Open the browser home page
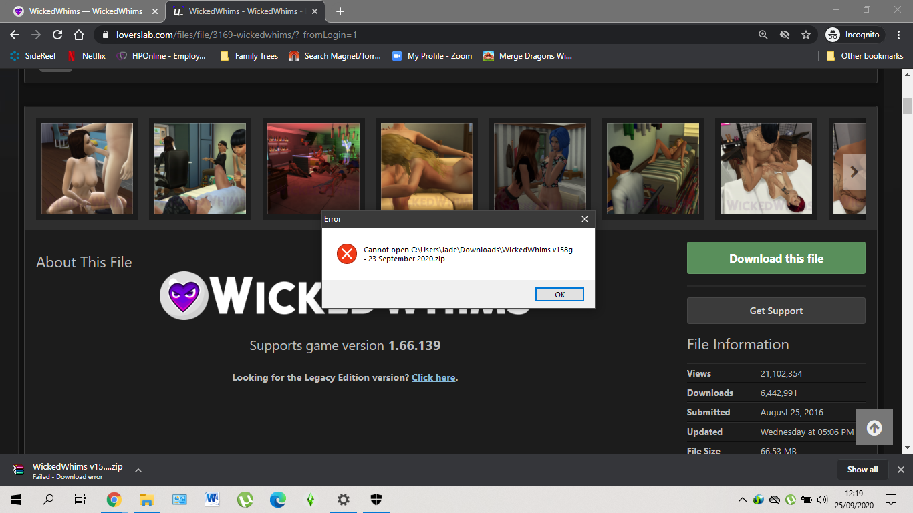Viewport: 913px width, 513px height. (79, 35)
